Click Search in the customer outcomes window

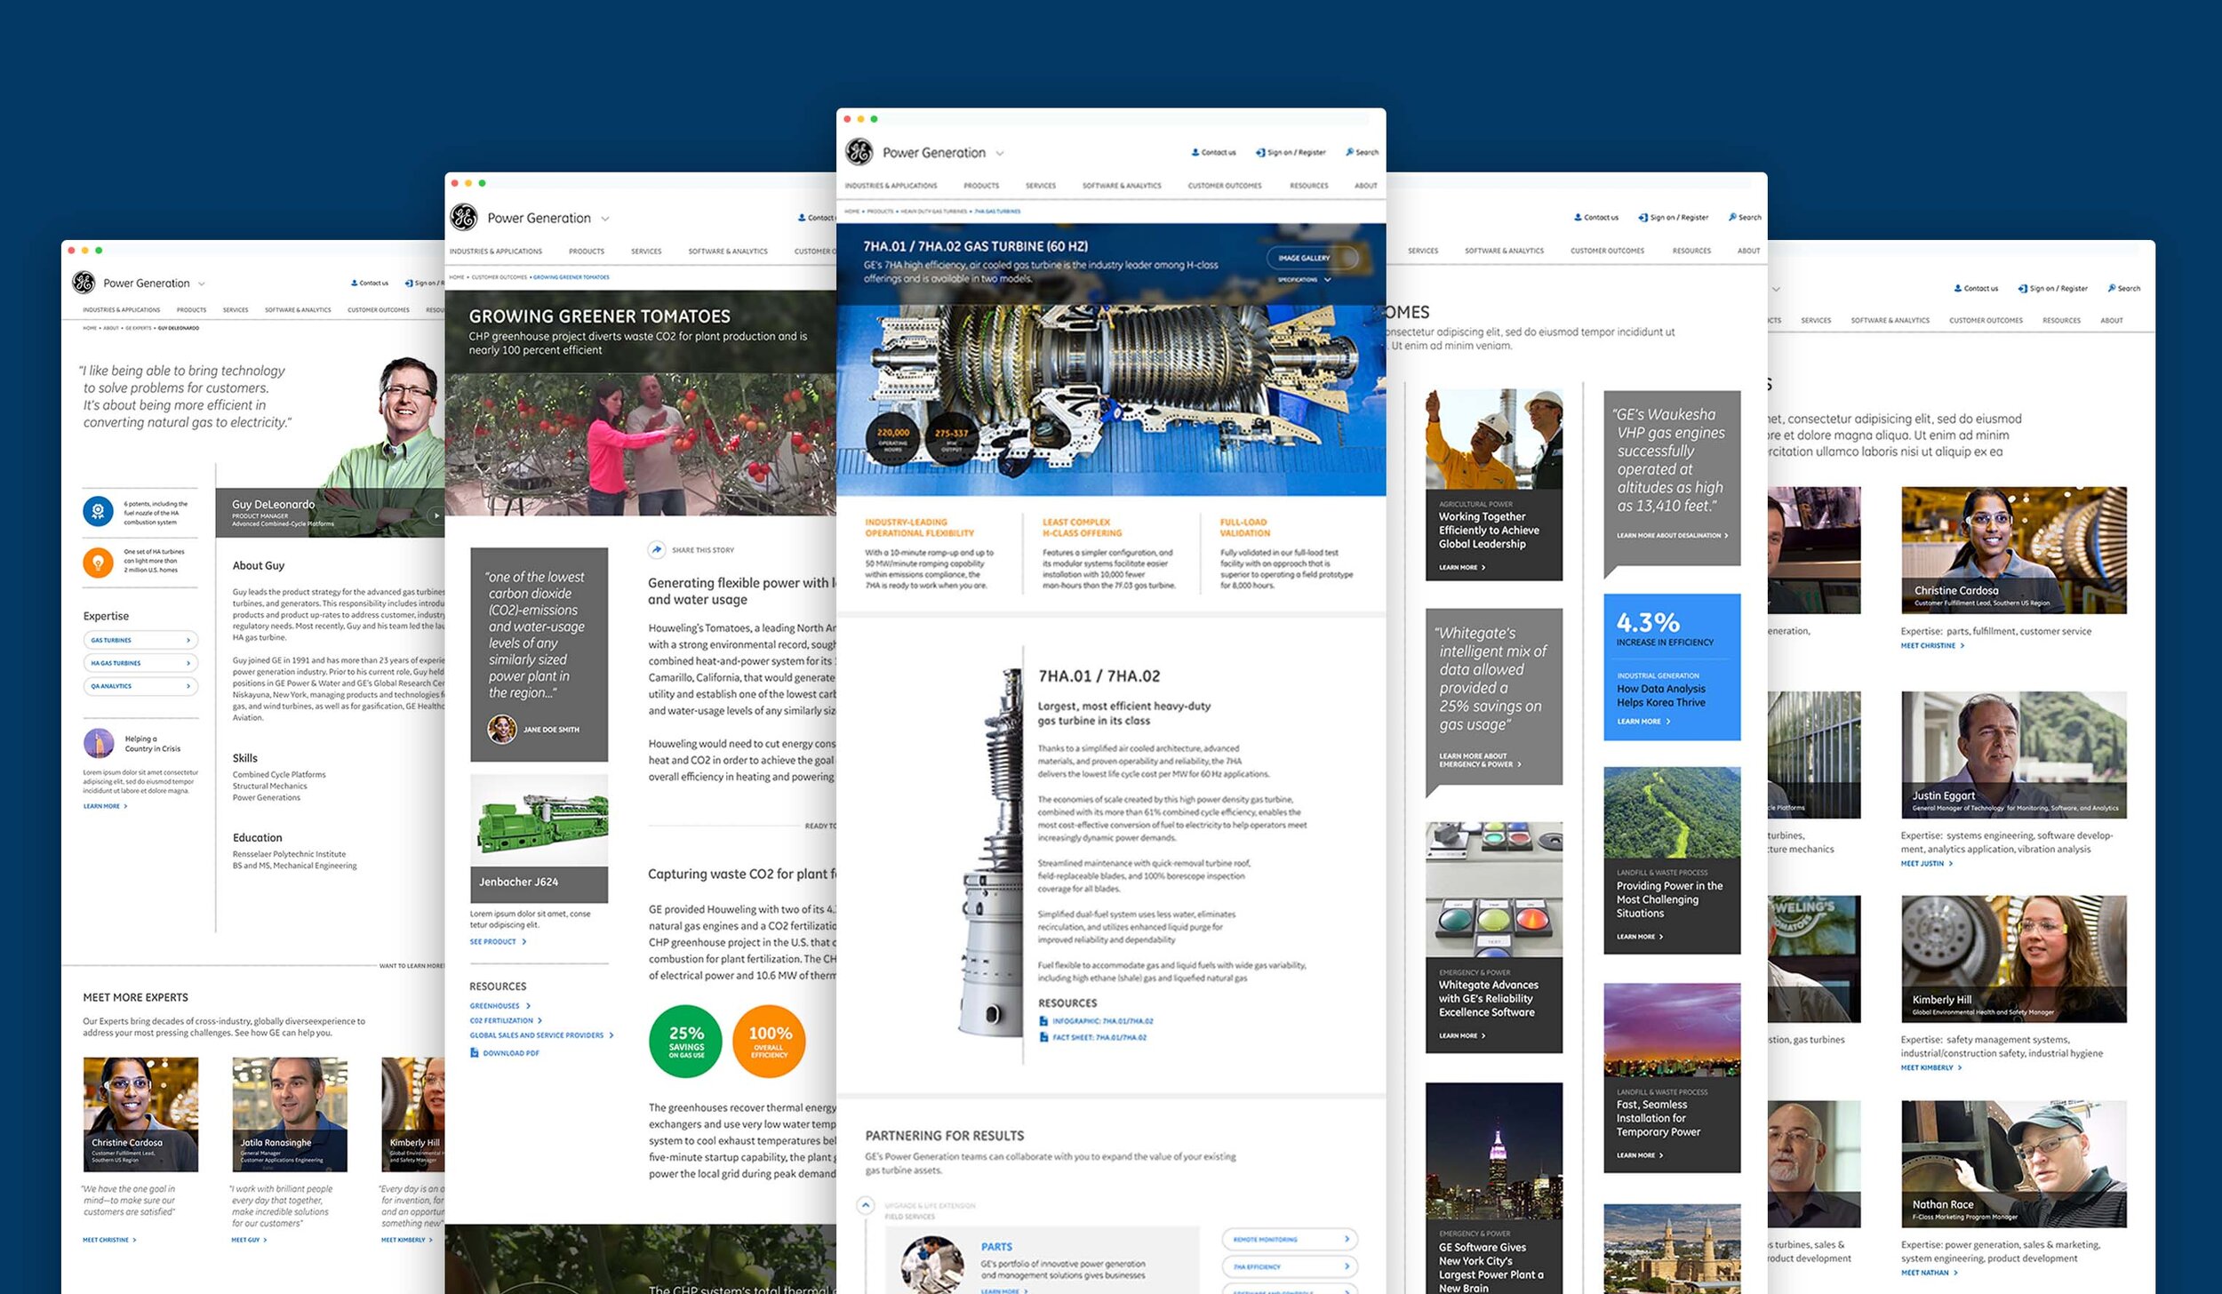pyautogui.click(x=1745, y=217)
